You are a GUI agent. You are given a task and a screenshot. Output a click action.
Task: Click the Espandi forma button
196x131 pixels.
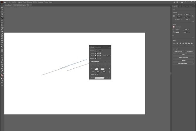(189, 51)
